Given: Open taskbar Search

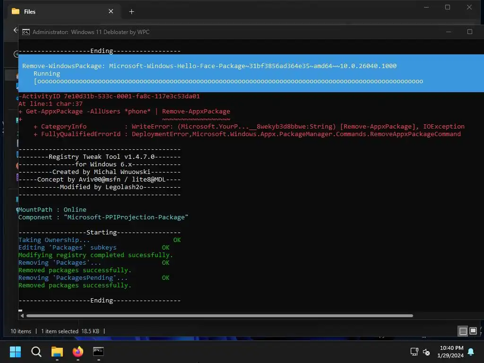Looking at the screenshot, I should [36, 352].
